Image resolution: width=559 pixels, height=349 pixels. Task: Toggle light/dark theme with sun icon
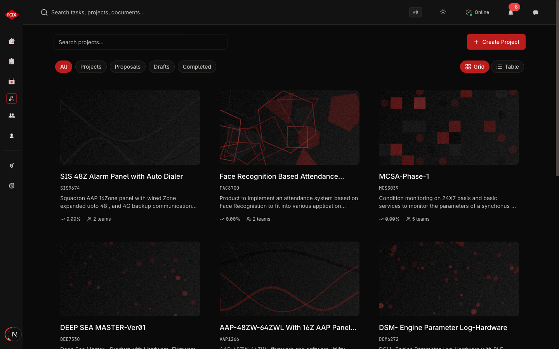(443, 12)
